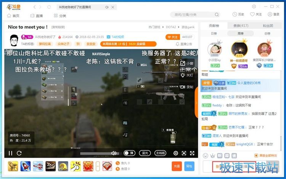
Task: Enable 小窗 mini window mode
Action: coord(187,63)
